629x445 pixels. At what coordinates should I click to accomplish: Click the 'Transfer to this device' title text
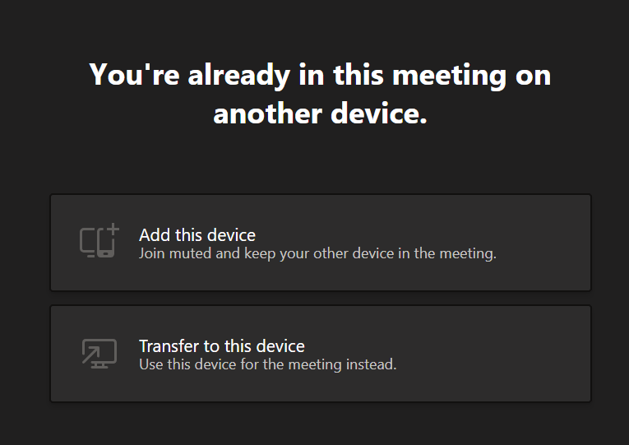click(222, 346)
